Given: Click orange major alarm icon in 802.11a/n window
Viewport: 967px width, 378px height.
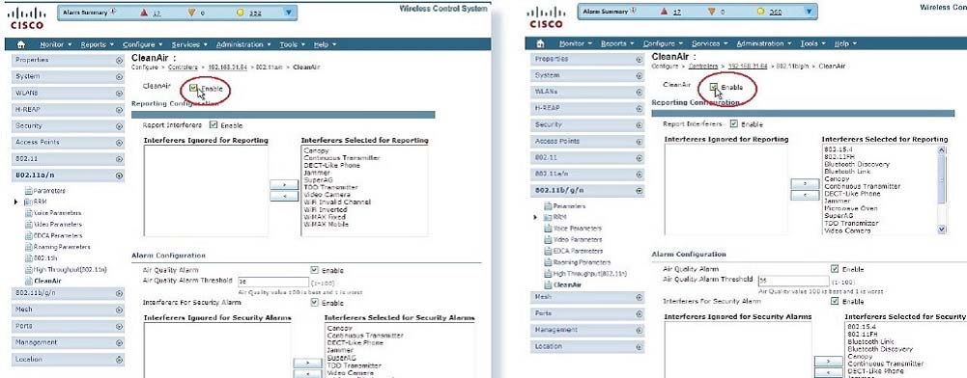Looking at the screenshot, I should point(192,13).
